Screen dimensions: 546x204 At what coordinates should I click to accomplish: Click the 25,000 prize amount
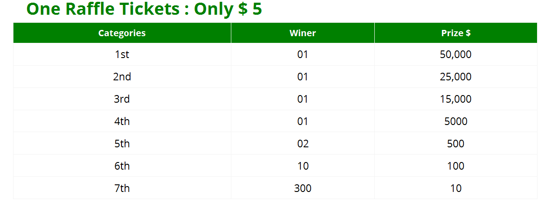tap(456, 77)
